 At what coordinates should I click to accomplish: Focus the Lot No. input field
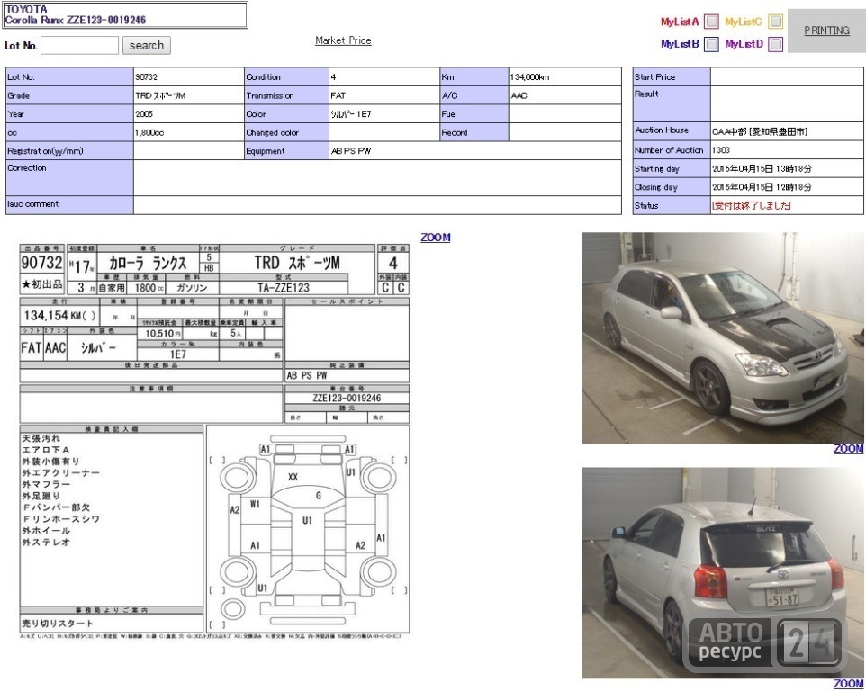pyautogui.click(x=79, y=45)
